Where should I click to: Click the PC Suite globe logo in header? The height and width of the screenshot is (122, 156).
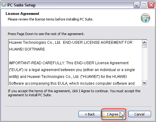(x=145, y=18)
